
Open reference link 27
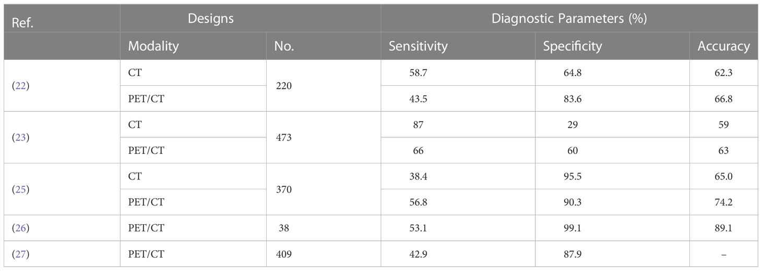pos(20,254)
